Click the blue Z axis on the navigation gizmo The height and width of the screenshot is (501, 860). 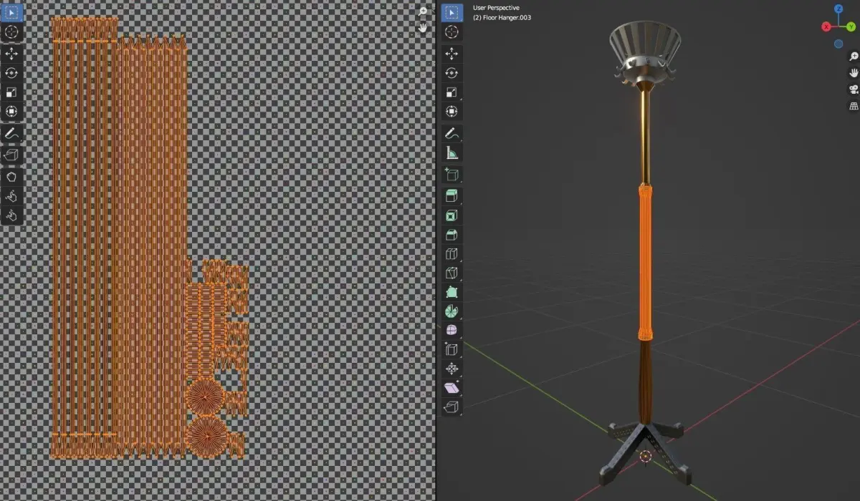(839, 9)
